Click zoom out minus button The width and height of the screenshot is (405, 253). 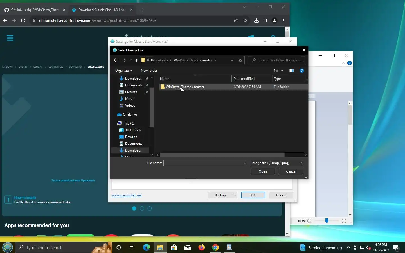coord(310,221)
